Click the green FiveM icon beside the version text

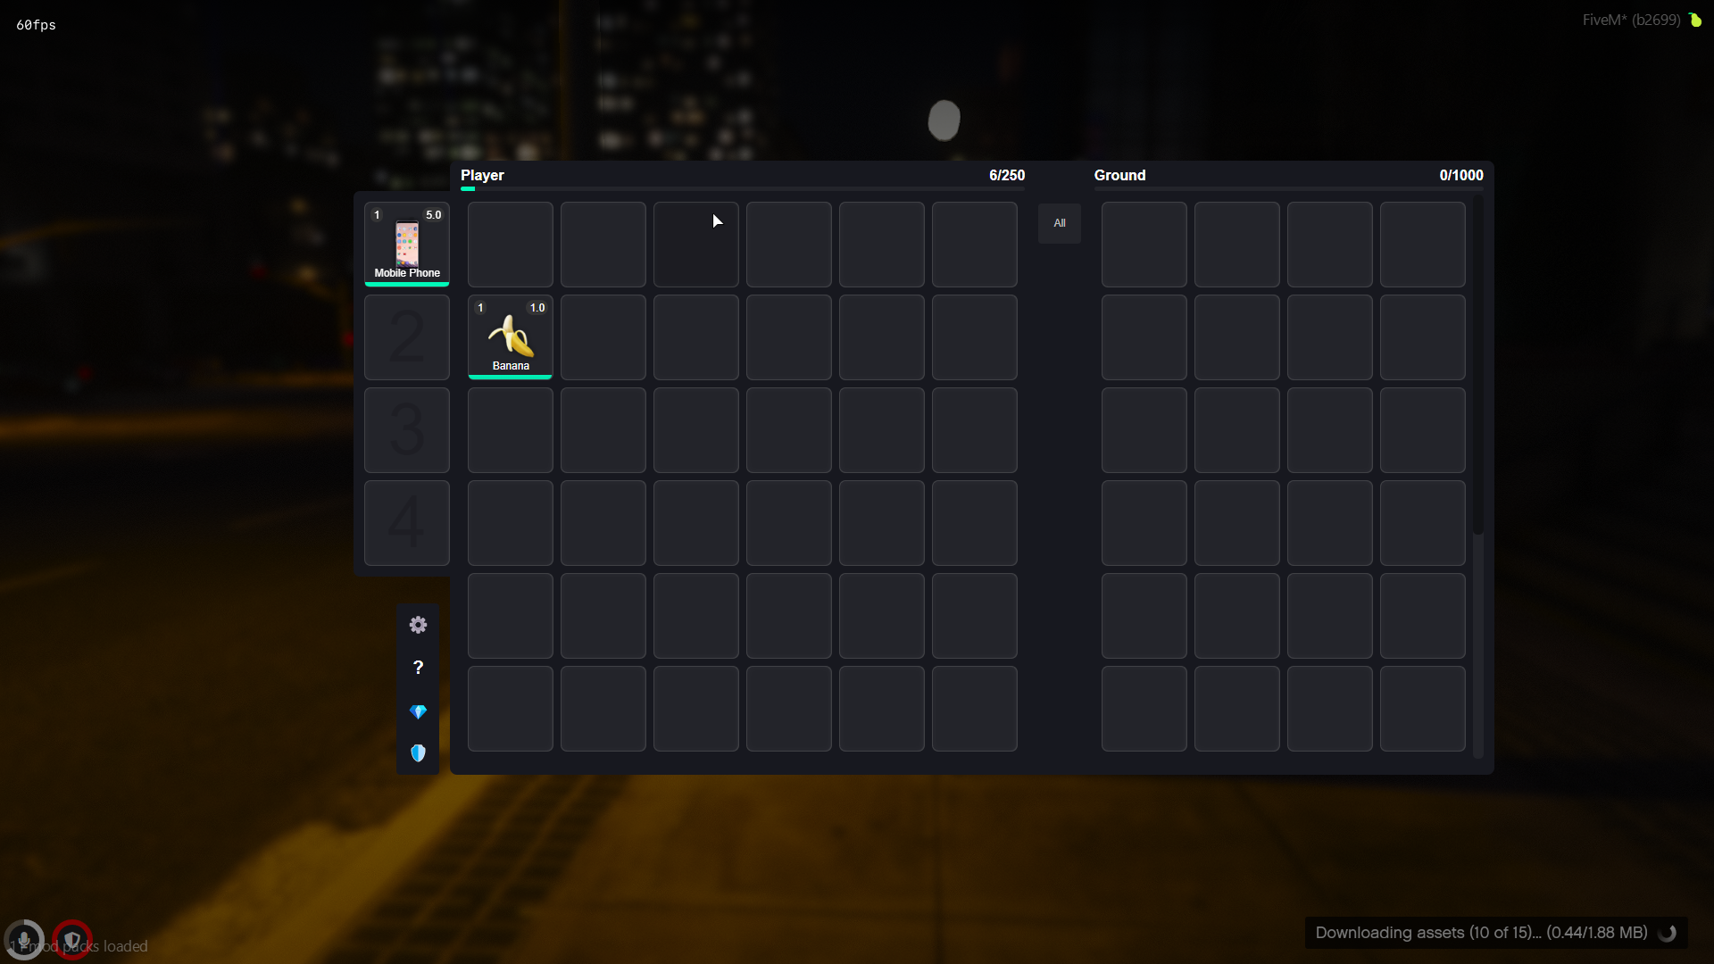click(x=1695, y=20)
